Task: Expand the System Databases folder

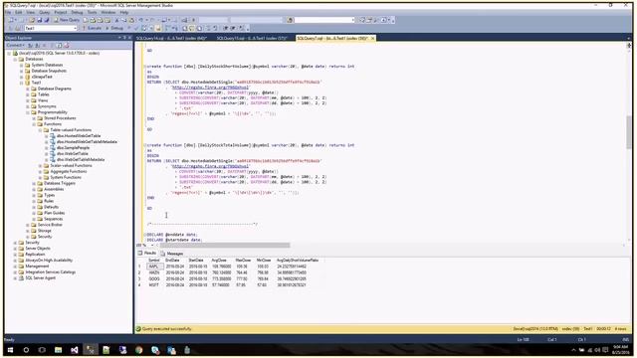Action: (22, 65)
